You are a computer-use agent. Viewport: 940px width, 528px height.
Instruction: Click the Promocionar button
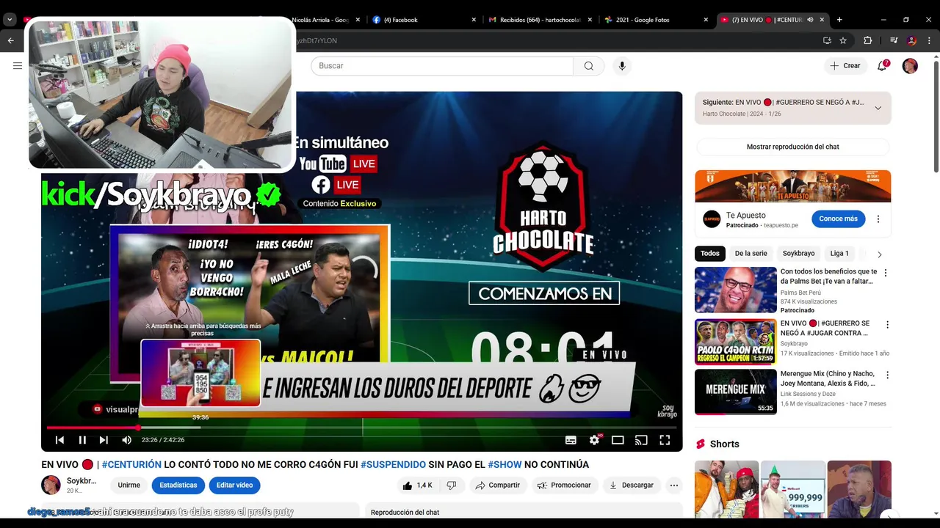pos(564,485)
